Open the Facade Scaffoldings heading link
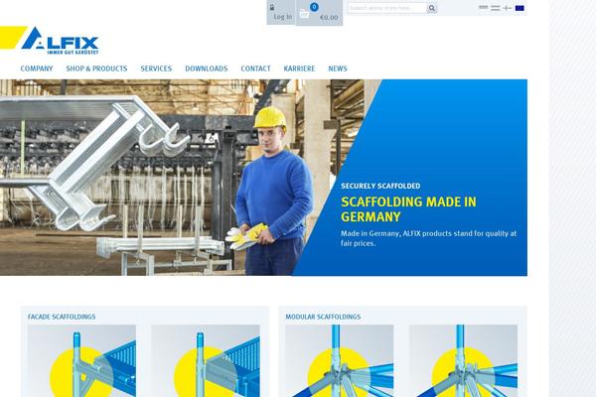 (62, 317)
